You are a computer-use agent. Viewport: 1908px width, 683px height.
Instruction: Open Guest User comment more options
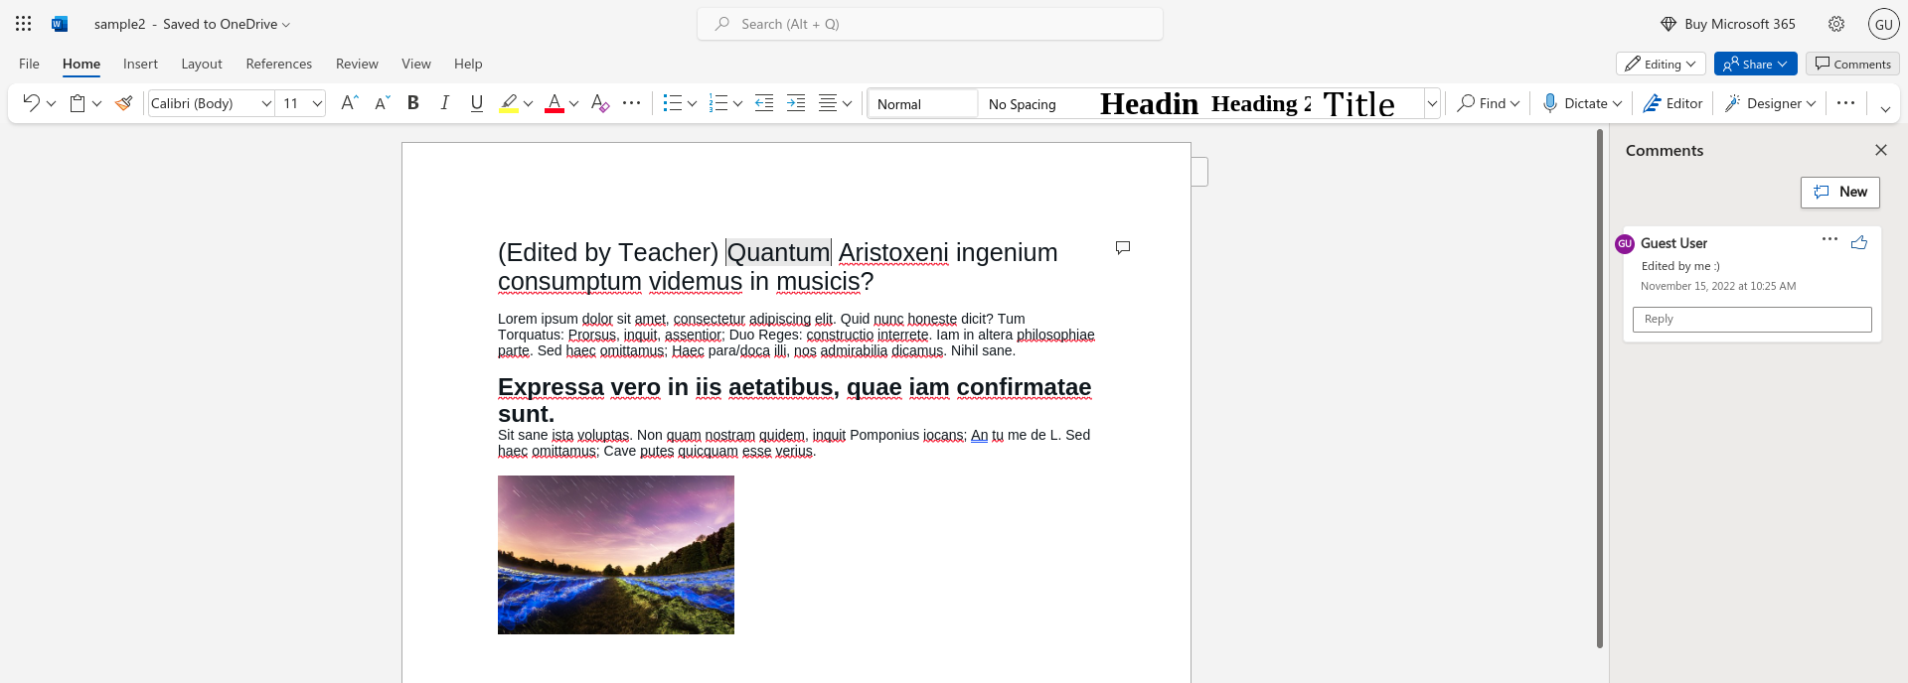coord(1829,239)
